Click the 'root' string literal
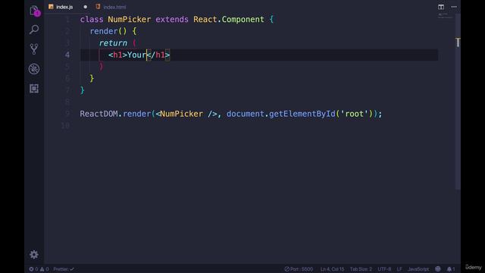The height and width of the screenshot is (273, 485). point(354,114)
